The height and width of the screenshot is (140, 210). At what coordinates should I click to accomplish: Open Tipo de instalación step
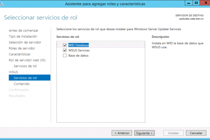click(23, 36)
